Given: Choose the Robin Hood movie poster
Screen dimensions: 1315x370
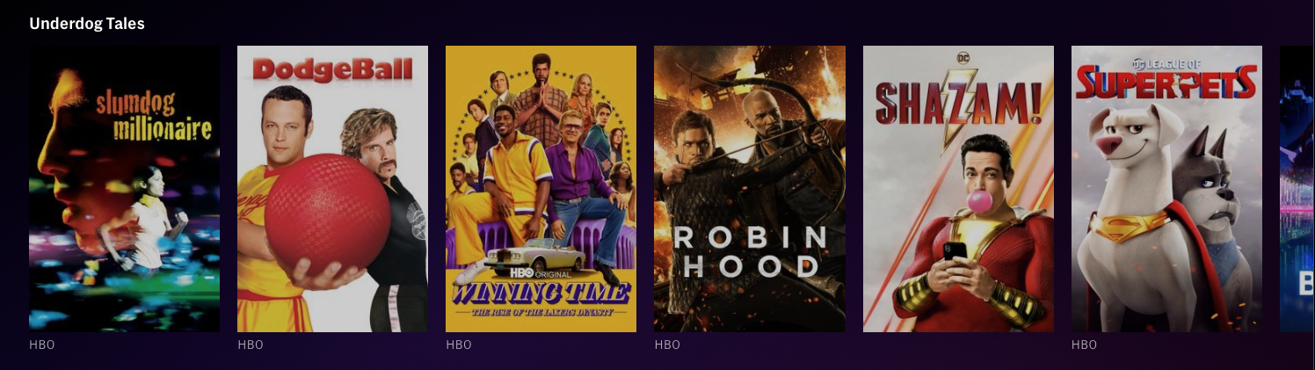Looking at the screenshot, I should 750,189.
